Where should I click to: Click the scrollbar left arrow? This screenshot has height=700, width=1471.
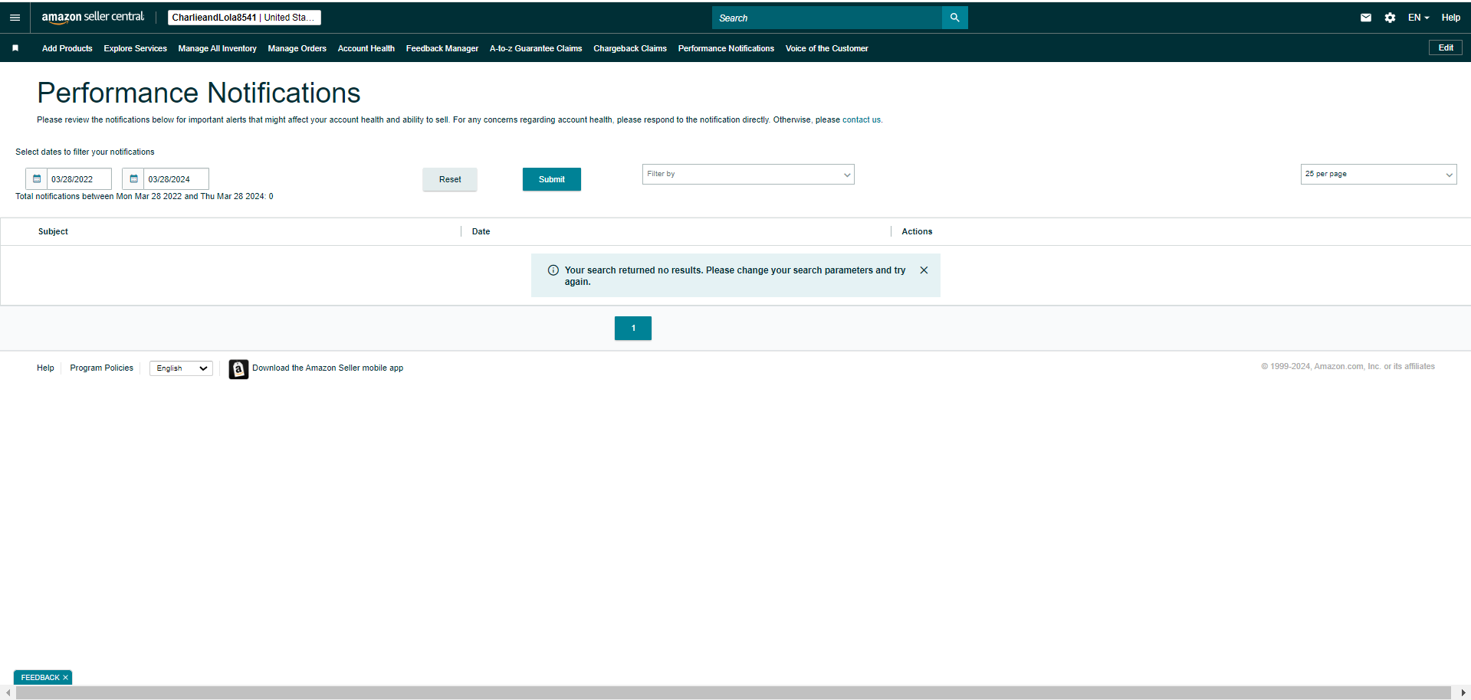(8, 693)
